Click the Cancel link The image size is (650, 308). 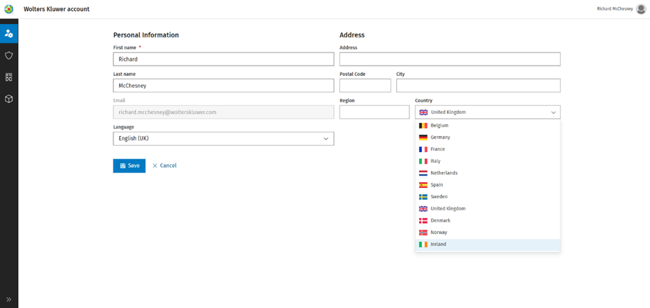pos(165,166)
